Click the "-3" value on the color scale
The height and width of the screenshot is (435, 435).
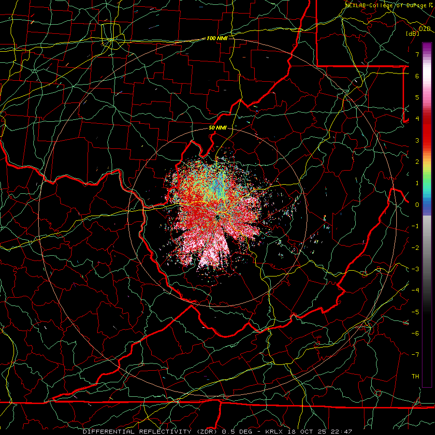[x=415, y=269]
